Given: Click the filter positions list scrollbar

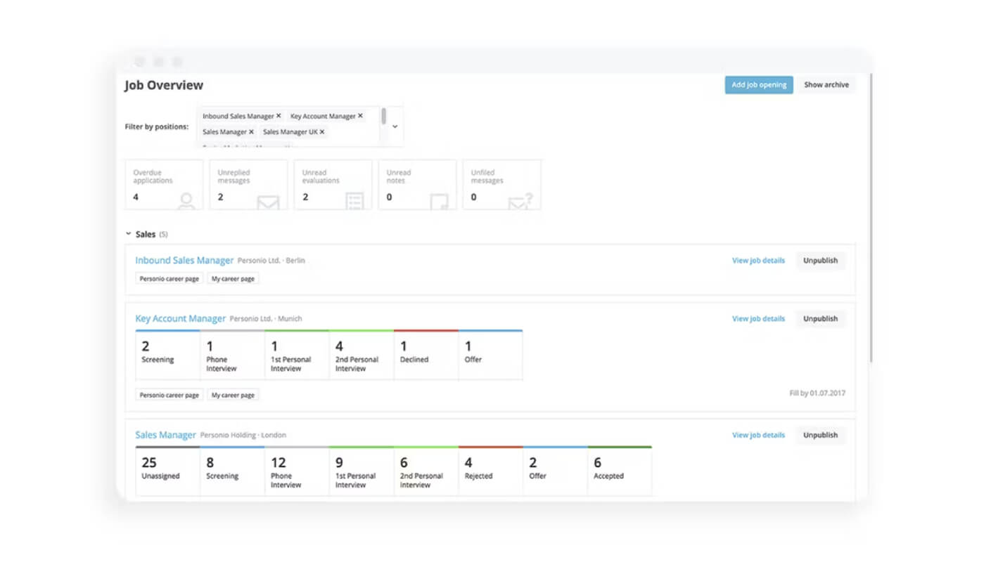Looking at the screenshot, I should pos(383,116).
